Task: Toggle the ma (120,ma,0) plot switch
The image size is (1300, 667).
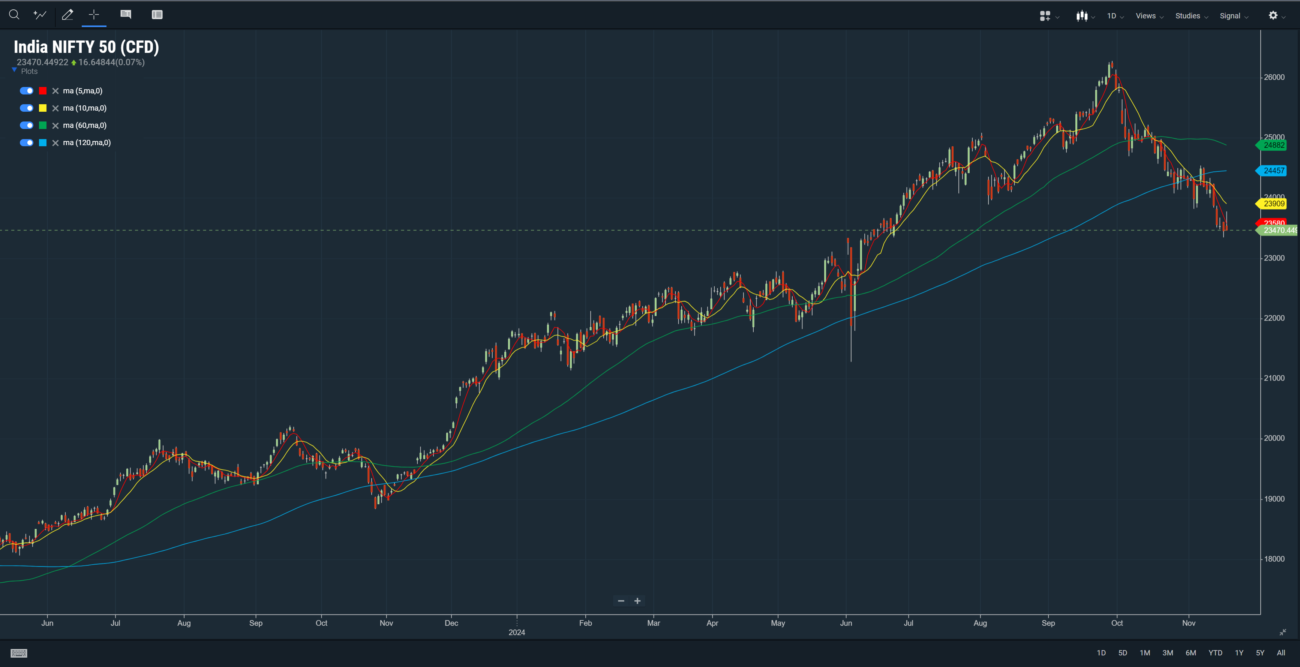Action: click(x=27, y=142)
